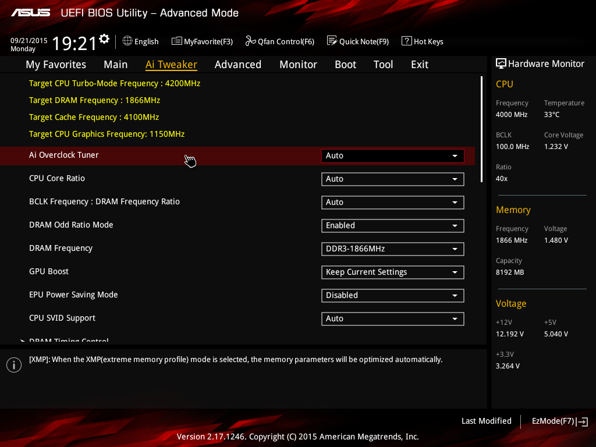The image size is (596, 447).
Task: Click the Hardware Monitor display icon
Action: 501,63
